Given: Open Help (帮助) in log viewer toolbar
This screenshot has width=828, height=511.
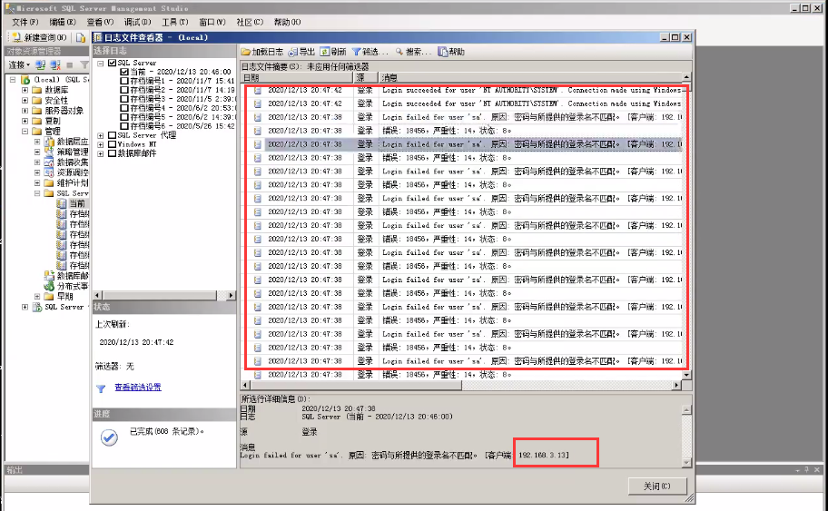Looking at the screenshot, I should pyautogui.click(x=442, y=52).
